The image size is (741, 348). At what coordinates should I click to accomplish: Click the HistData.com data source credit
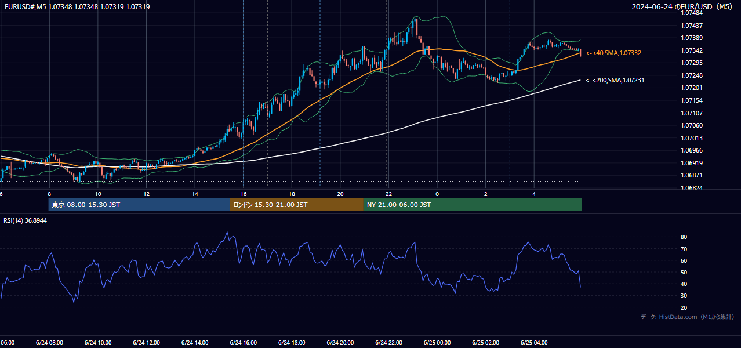click(x=687, y=317)
